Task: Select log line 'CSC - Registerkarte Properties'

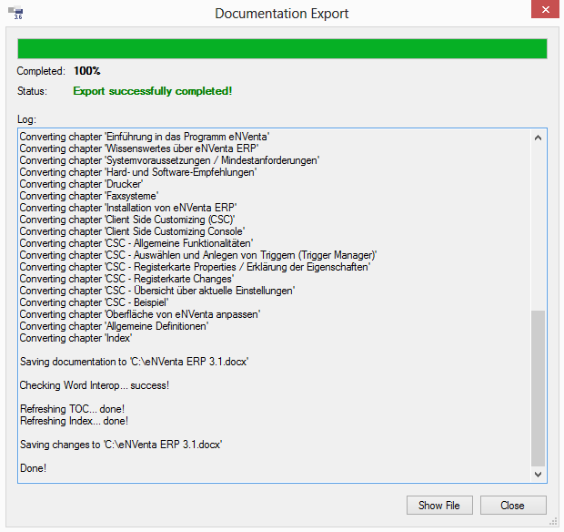Action: click(x=195, y=268)
